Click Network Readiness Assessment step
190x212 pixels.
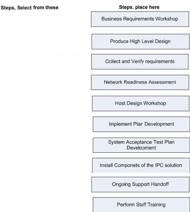(x=140, y=82)
